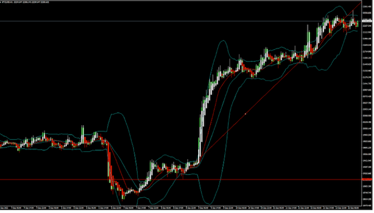Image resolution: width=374 pixels, height=213 pixels.
Task: Click the trendline's upper end at top-right corner
Action: click(x=361, y=2)
